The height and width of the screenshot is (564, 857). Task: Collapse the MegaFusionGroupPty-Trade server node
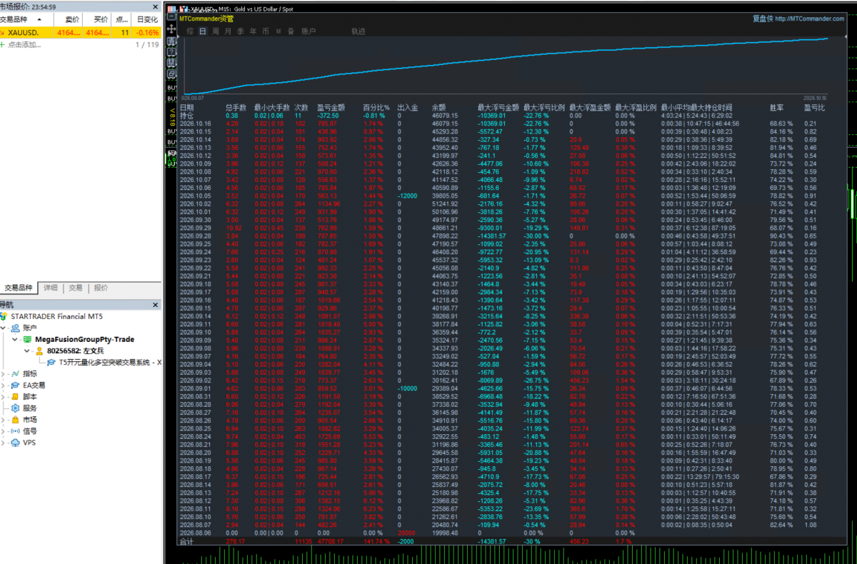16,340
